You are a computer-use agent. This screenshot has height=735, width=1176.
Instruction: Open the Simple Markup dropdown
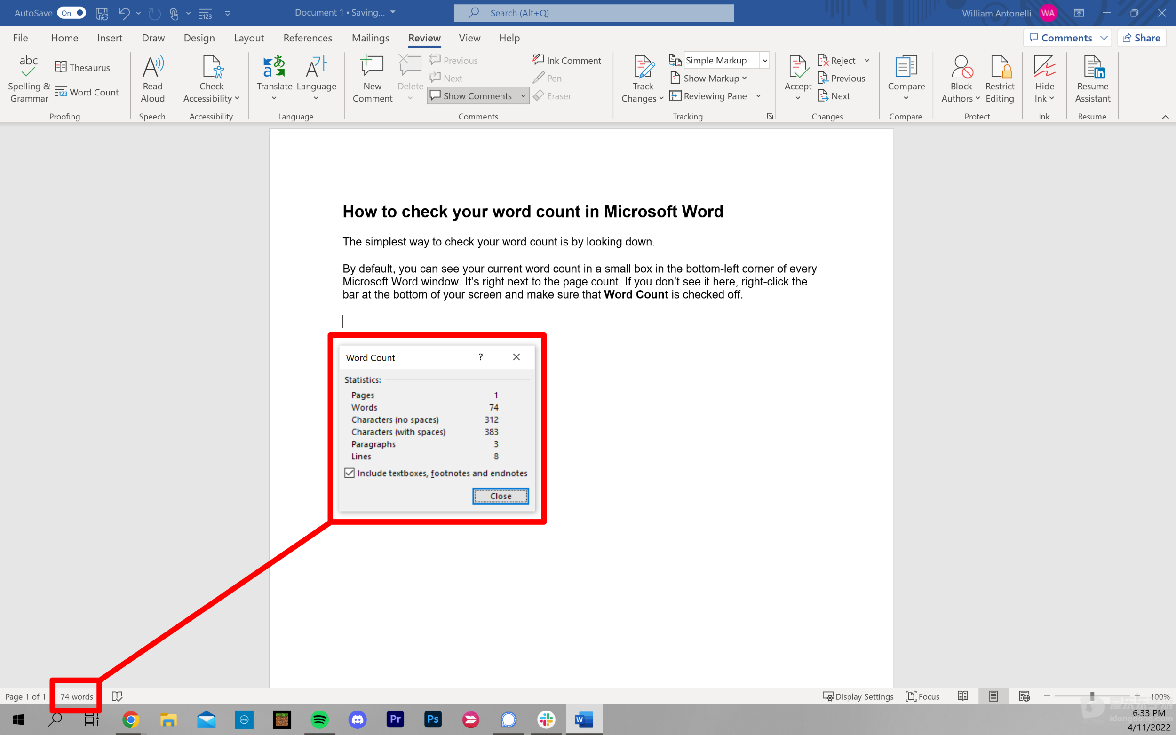point(765,60)
